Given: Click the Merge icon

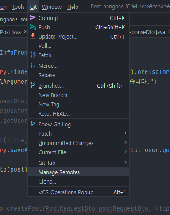Looking at the screenshot, I should coord(33,65).
